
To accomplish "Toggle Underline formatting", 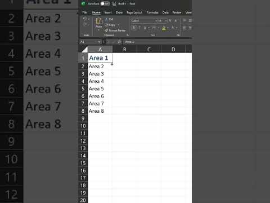I will tap(145, 28).
